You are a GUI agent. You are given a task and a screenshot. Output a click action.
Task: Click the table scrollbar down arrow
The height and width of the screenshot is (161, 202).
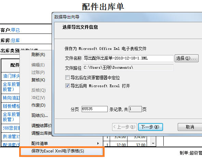pos(153,143)
